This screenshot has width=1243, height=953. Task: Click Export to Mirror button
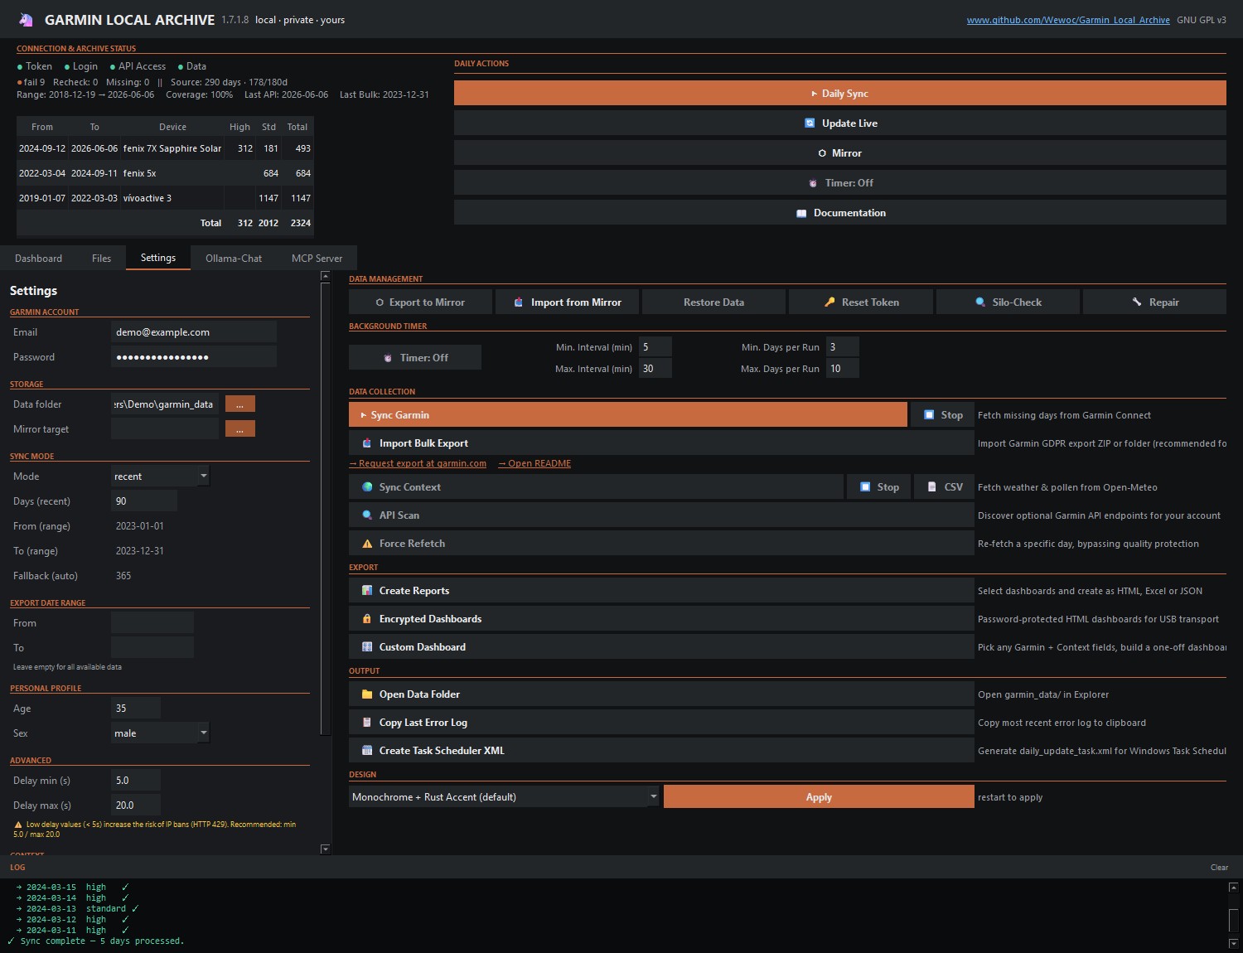tap(420, 302)
